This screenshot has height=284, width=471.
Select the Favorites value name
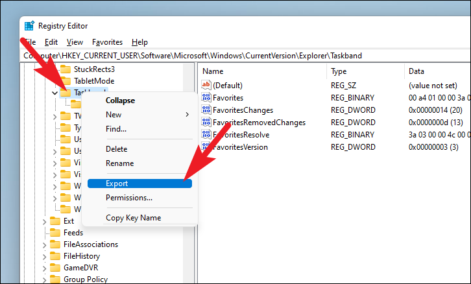(x=228, y=98)
